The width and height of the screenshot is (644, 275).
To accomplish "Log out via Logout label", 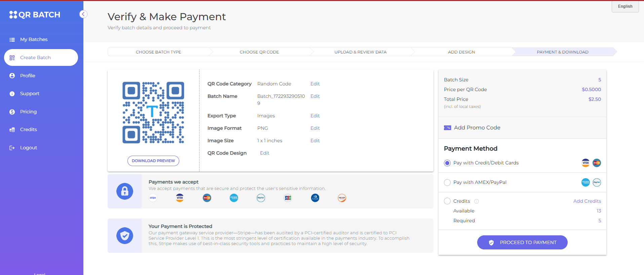I will click(29, 148).
